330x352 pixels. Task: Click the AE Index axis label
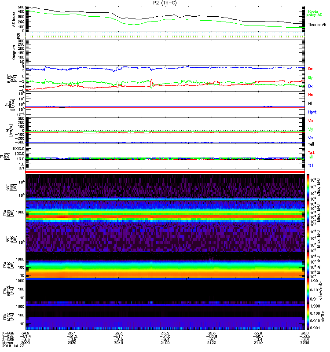click(14, 19)
